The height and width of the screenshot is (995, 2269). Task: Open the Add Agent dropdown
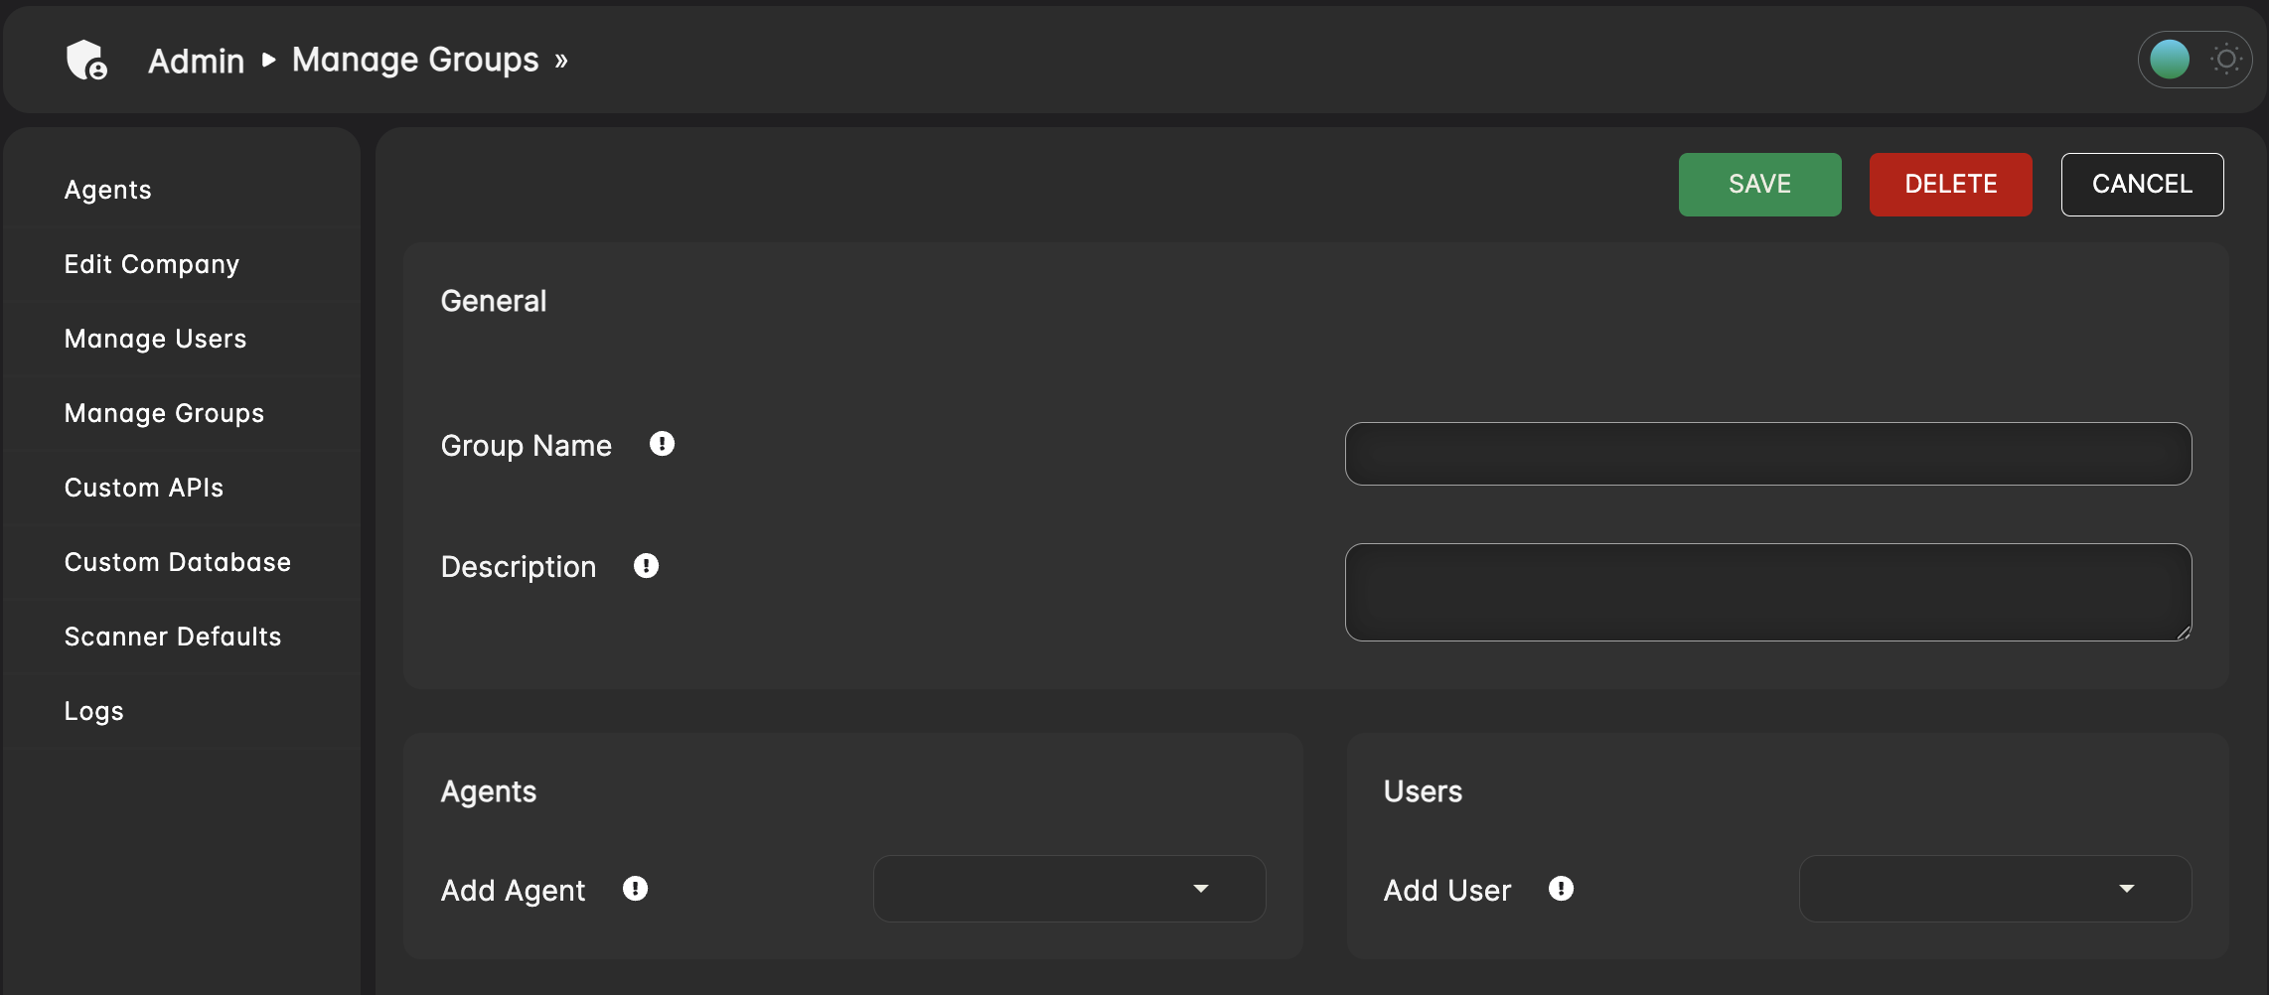coord(1069,889)
